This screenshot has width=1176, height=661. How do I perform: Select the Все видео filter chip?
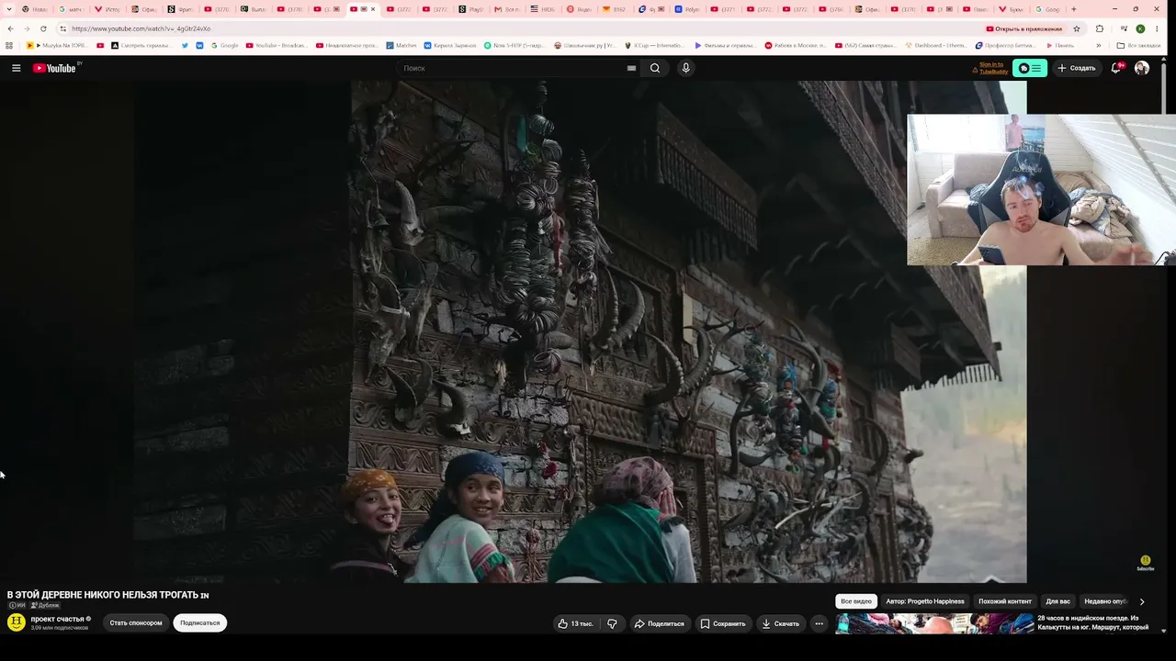click(x=856, y=601)
